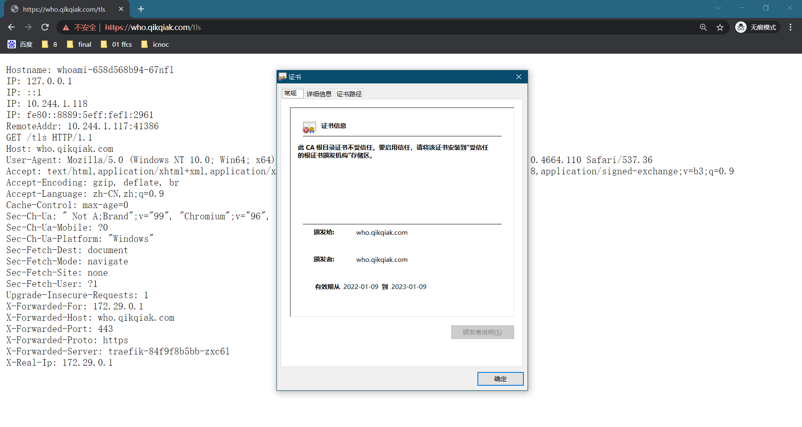802x427 pixels.
Task: Click the Accept-Language zh-CN line
Action: (x=85, y=193)
